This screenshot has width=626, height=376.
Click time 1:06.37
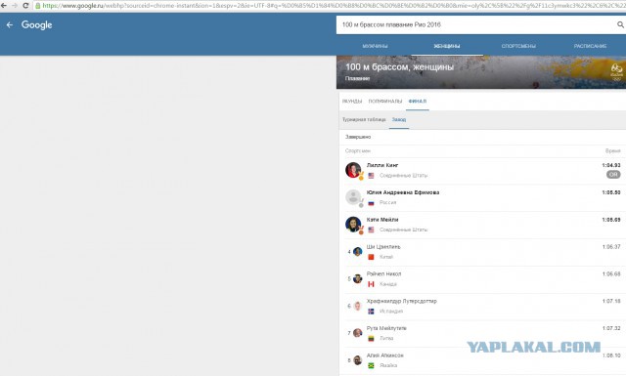click(611, 247)
